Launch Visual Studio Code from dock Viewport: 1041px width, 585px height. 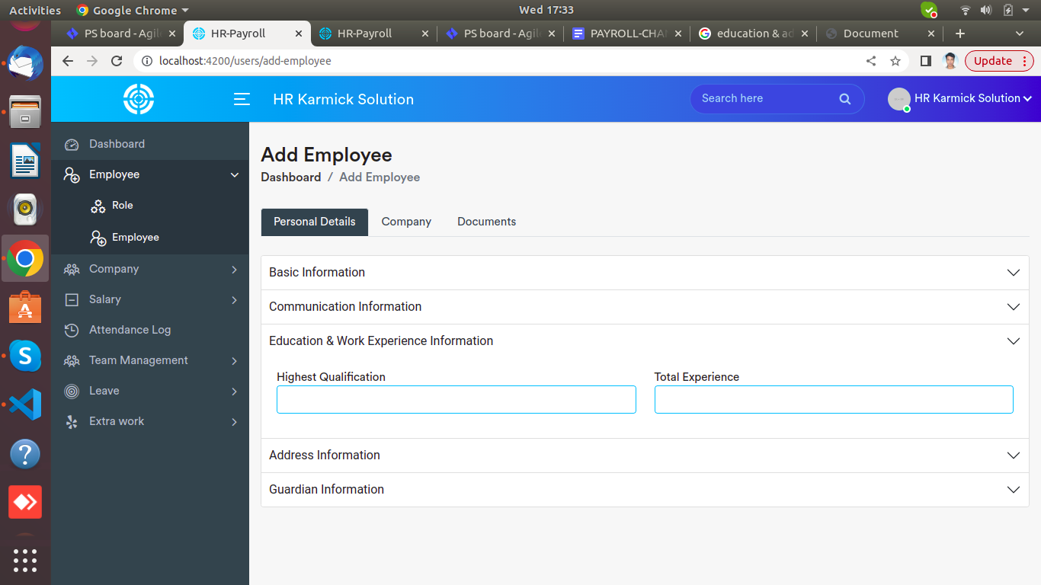pyautogui.click(x=25, y=404)
